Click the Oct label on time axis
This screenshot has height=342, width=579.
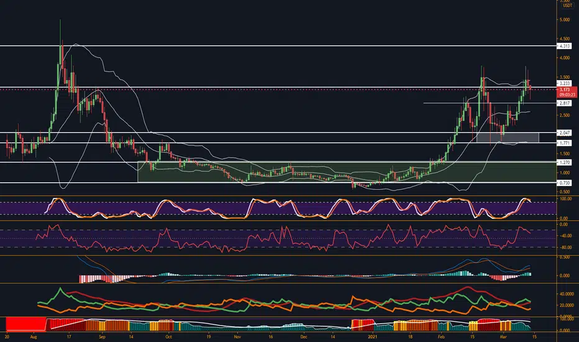pos(168,337)
